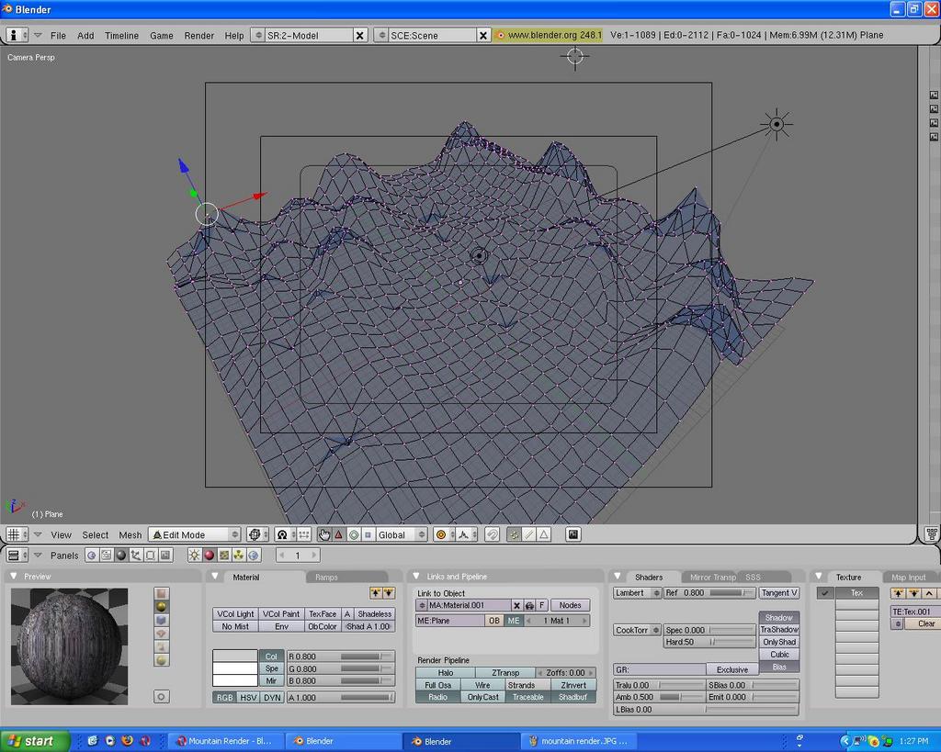Open the File menu
This screenshot has height=752, width=941.
point(58,36)
